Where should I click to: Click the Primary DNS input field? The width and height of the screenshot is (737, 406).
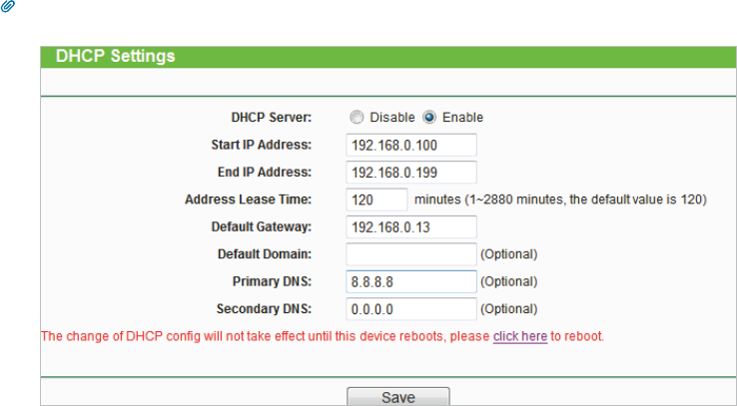point(411,281)
